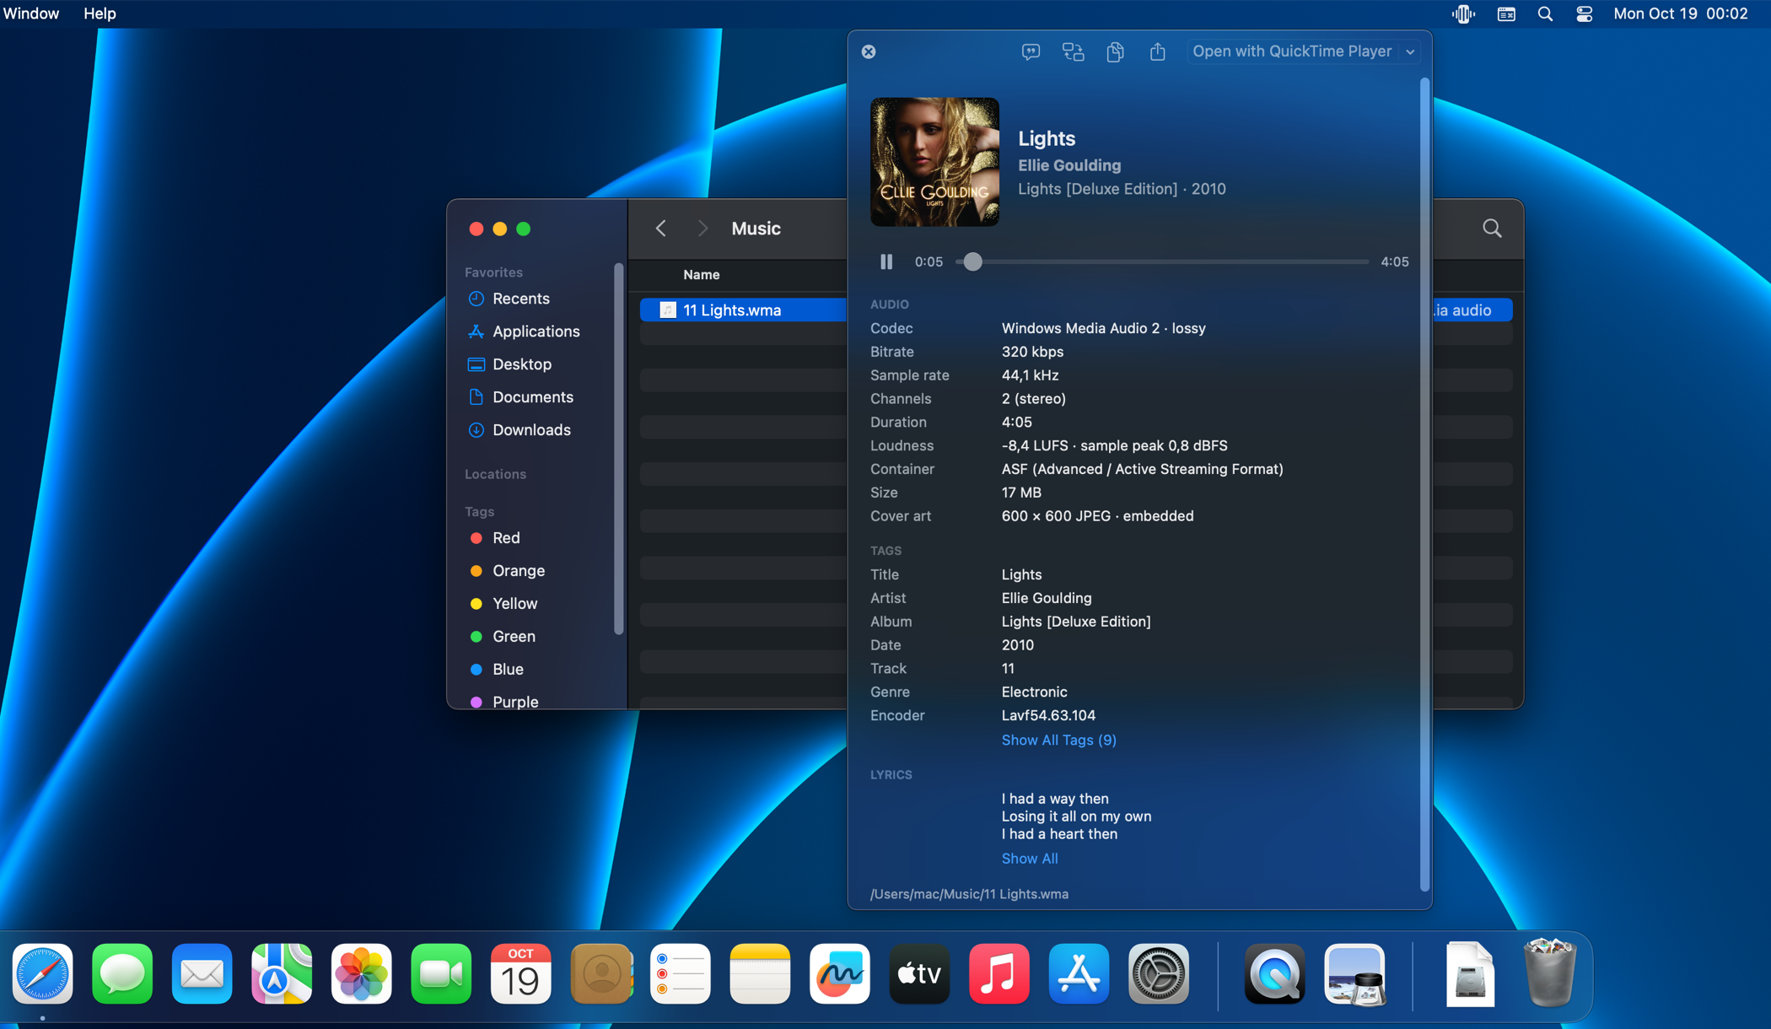Launch Music app from the Dock
The image size is (1771, 1029).
pos(999,974)
